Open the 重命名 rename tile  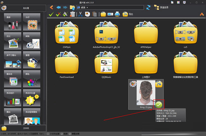pyautogui.click(x=13, y=79)
